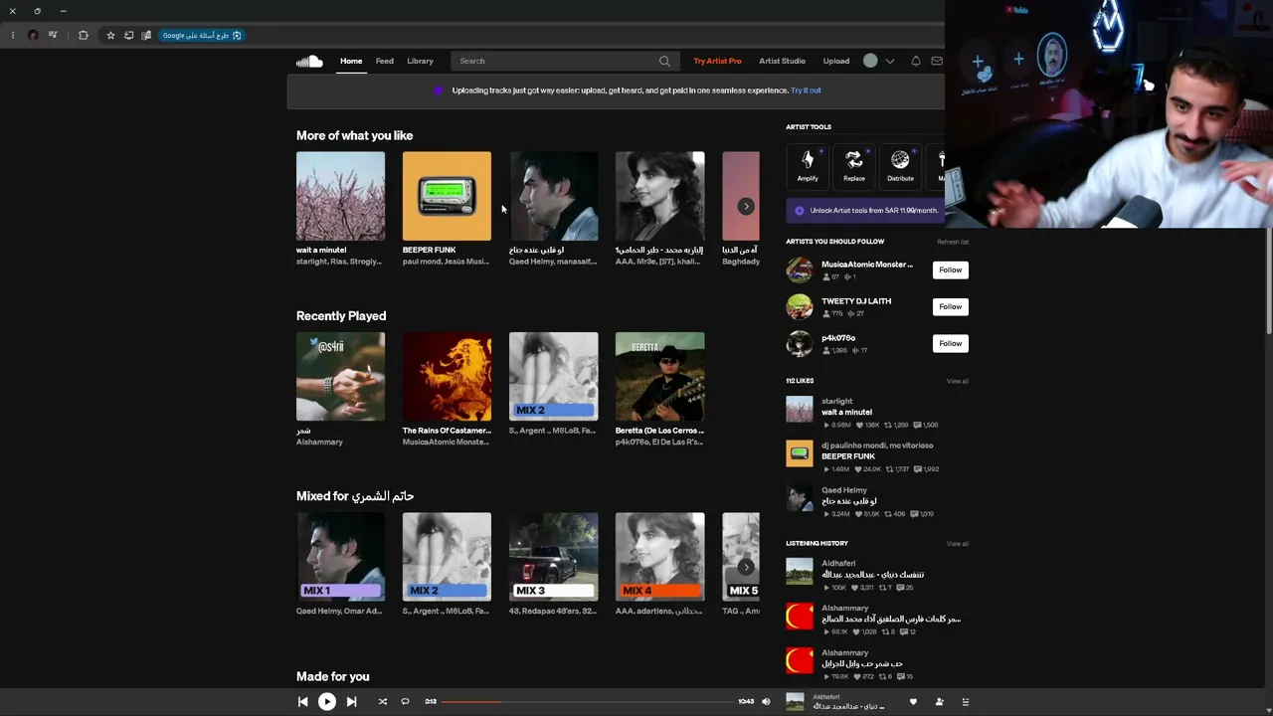Play the current track
Screen dimensions: 1273x716
[326, 702]
